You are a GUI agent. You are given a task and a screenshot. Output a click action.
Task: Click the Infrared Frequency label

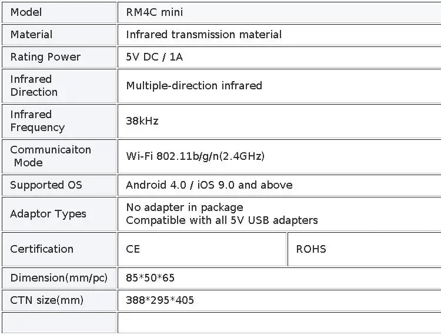[x=38, y=121]
